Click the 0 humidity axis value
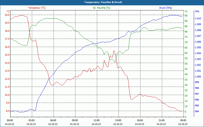 (x=186, y=117)
